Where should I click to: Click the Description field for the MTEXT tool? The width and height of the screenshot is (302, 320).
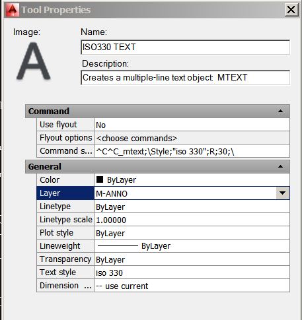tap(185, 78)
